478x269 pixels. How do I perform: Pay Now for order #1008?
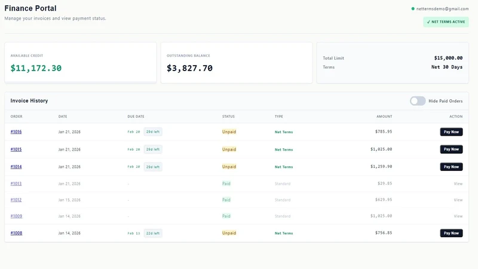click(451, 233)
